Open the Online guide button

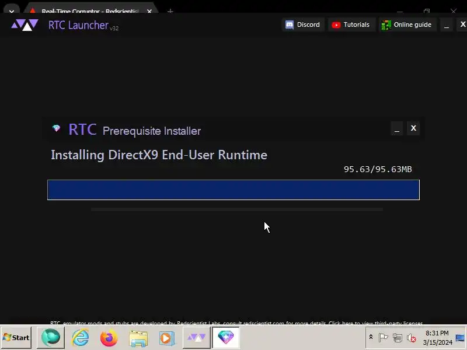[x=407, y=24]
